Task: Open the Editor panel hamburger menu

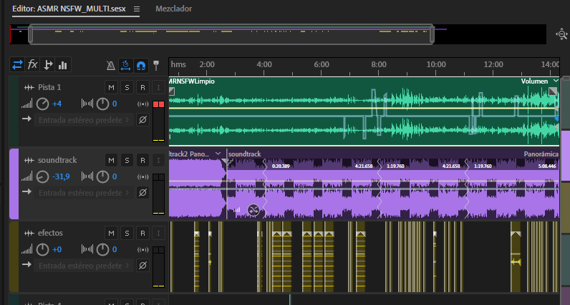Action: pyautogui.click(x=137, y=9)
